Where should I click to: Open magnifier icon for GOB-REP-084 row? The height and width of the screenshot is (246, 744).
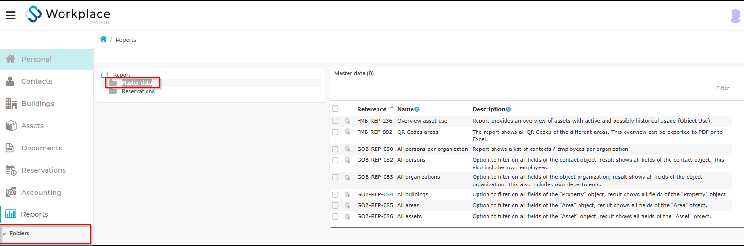348,195
